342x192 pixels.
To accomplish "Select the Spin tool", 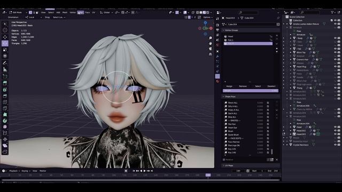I will 5,121.
